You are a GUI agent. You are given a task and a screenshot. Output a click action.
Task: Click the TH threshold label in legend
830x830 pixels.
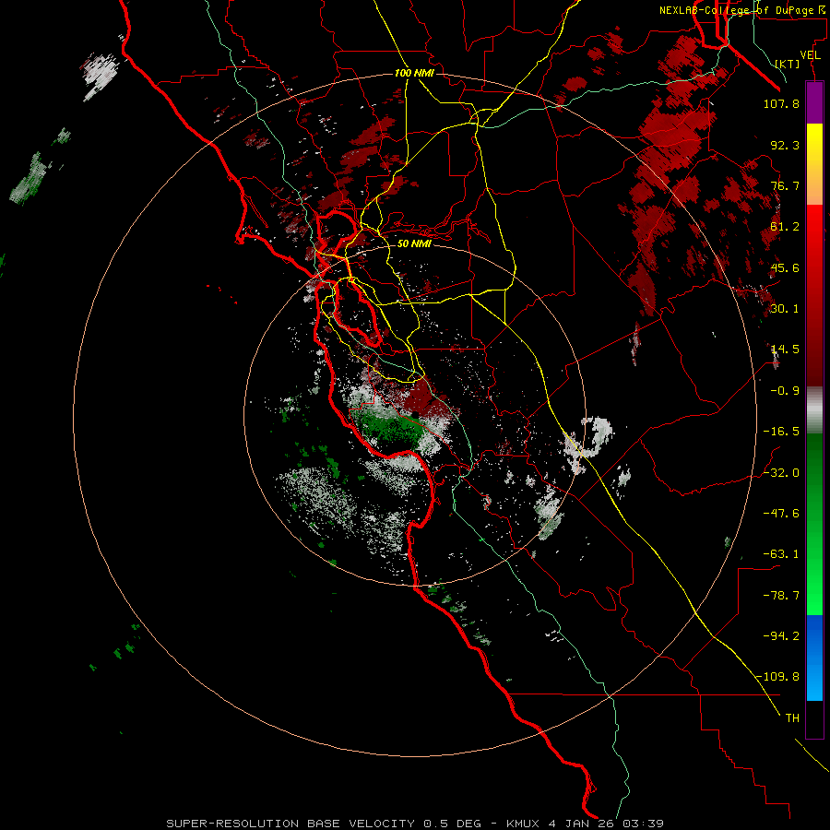click(792, 718)
